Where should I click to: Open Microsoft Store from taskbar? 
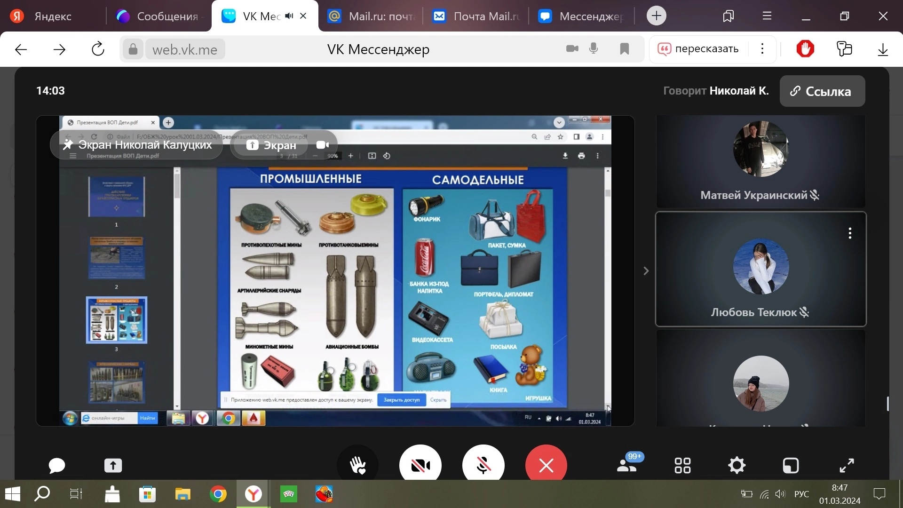147,494
